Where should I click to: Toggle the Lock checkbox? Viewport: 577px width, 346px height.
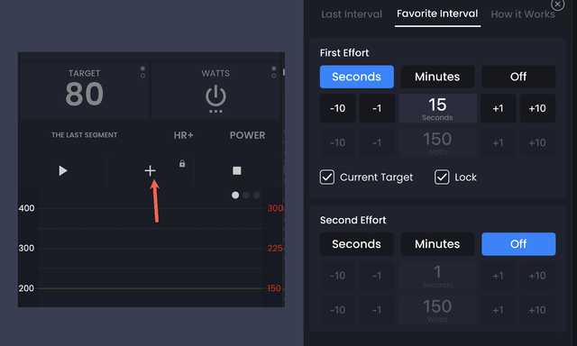coord(442,178)
